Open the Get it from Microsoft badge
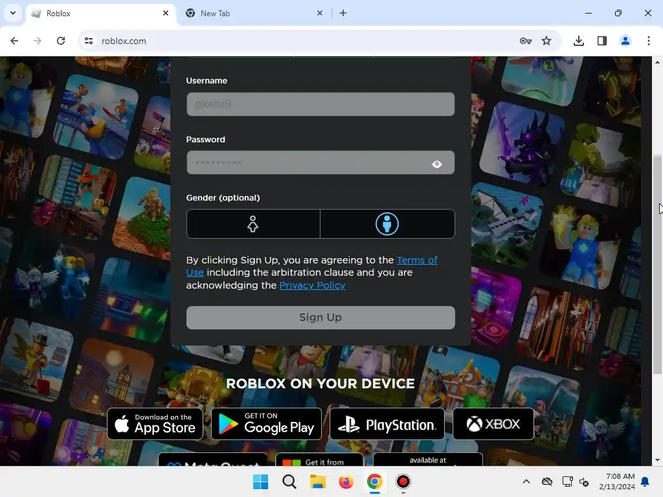663x497 pixels. 319,460
